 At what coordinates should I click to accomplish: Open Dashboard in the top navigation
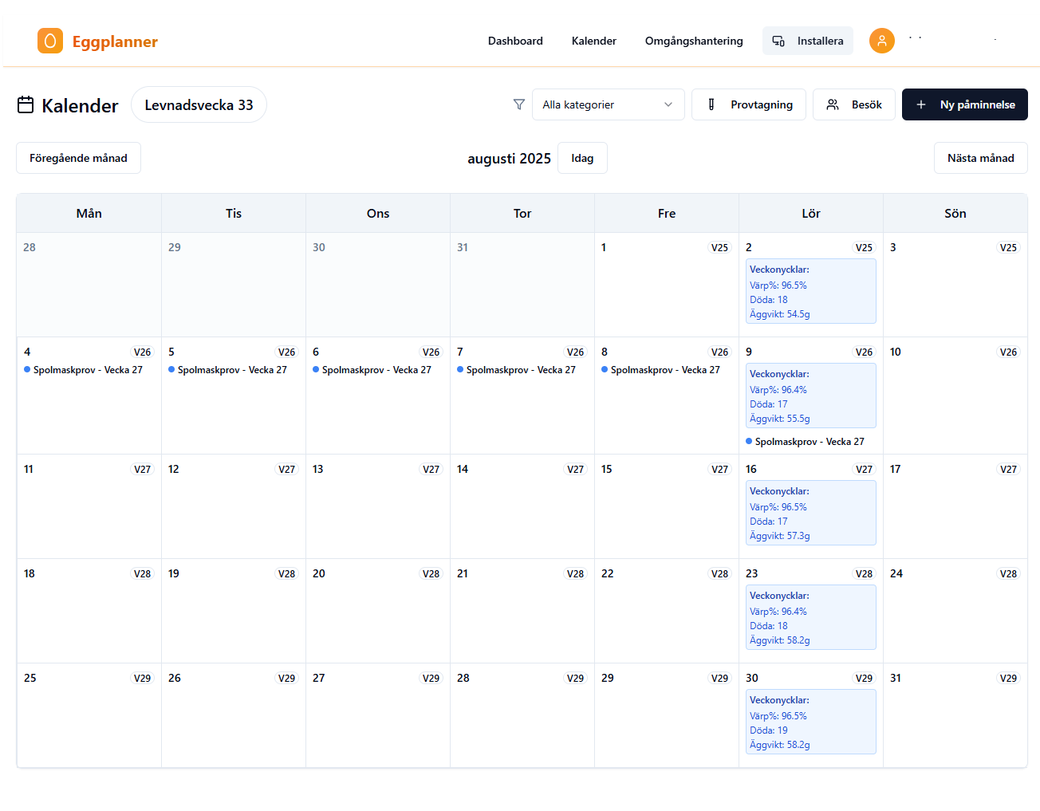(515, 41)
